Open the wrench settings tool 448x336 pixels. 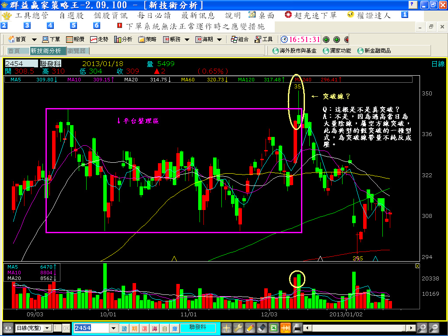pyautogui.click(x=238, y=328)
